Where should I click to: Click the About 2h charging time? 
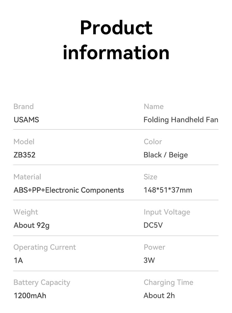(159, 296)
